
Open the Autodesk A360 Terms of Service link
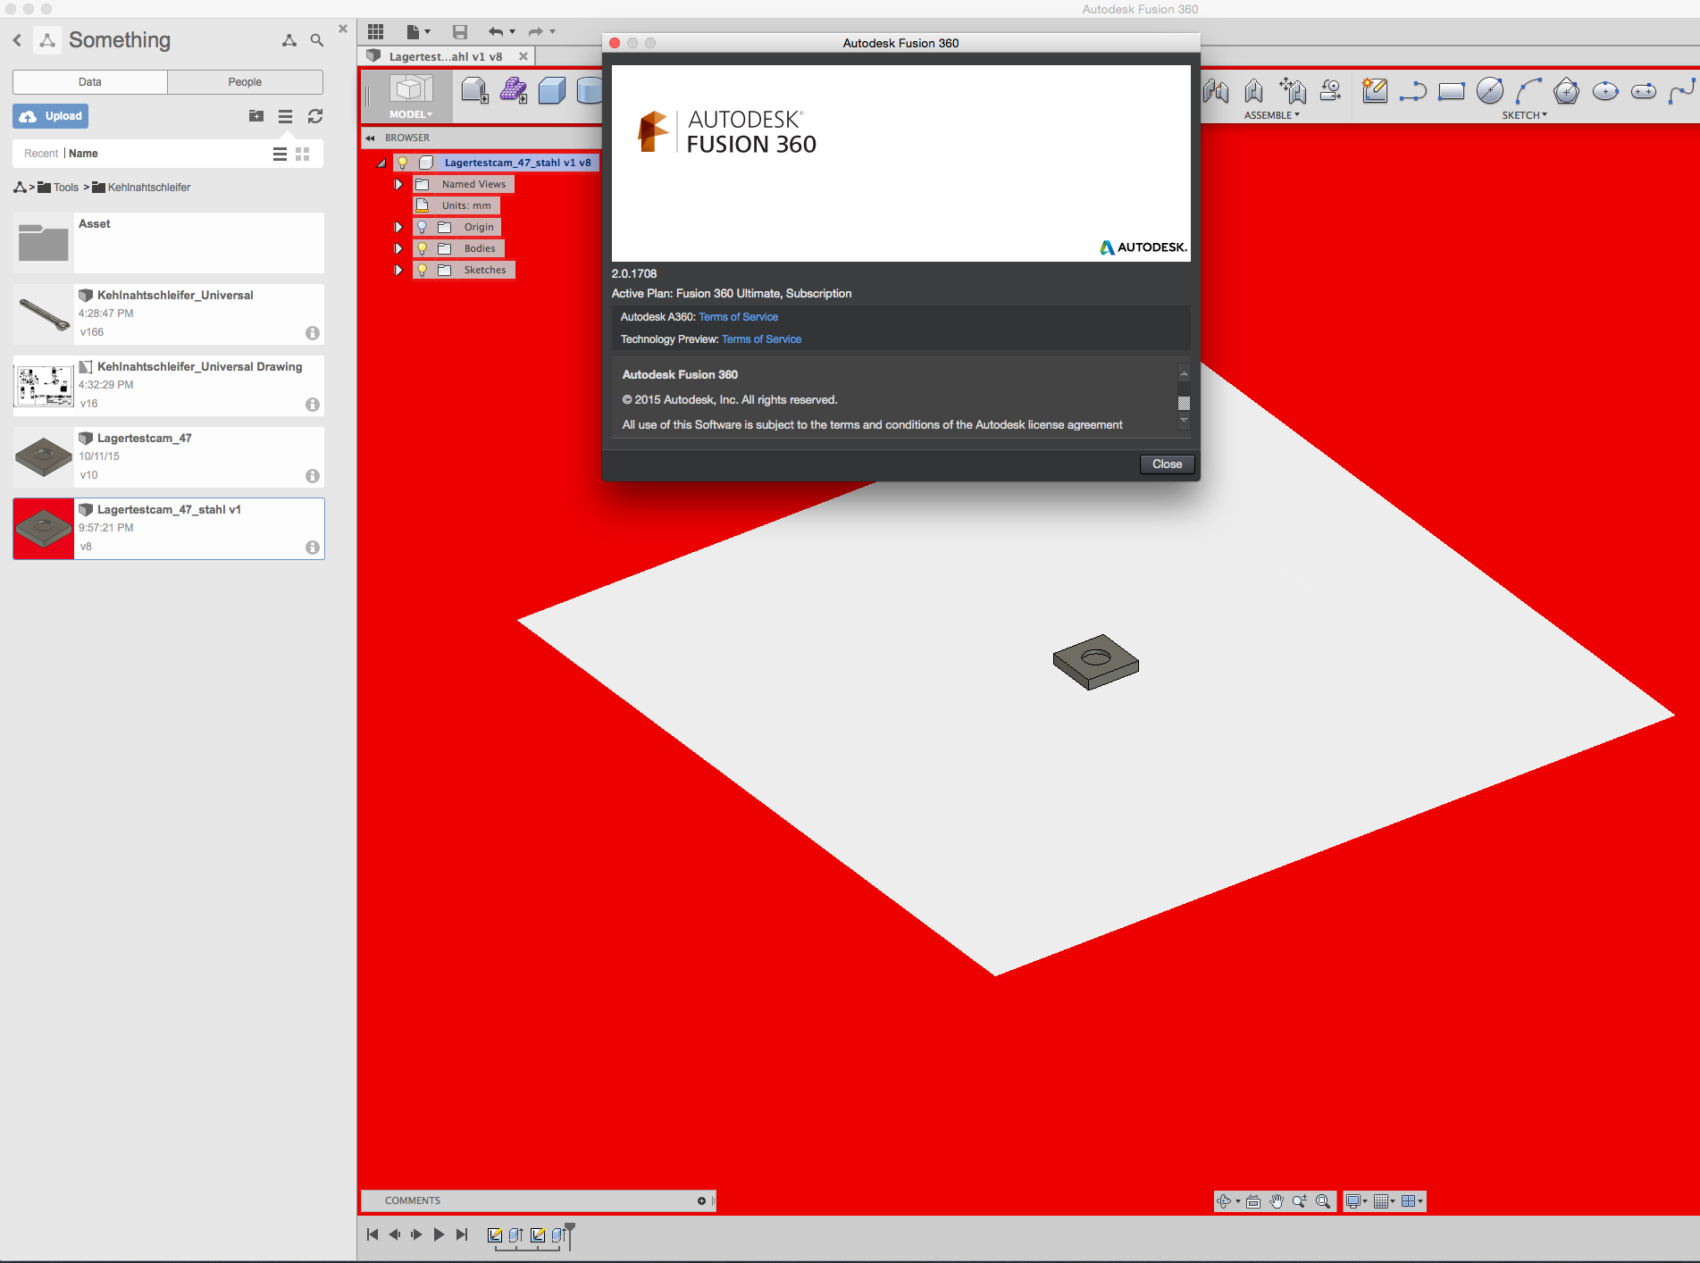point(738,316)
